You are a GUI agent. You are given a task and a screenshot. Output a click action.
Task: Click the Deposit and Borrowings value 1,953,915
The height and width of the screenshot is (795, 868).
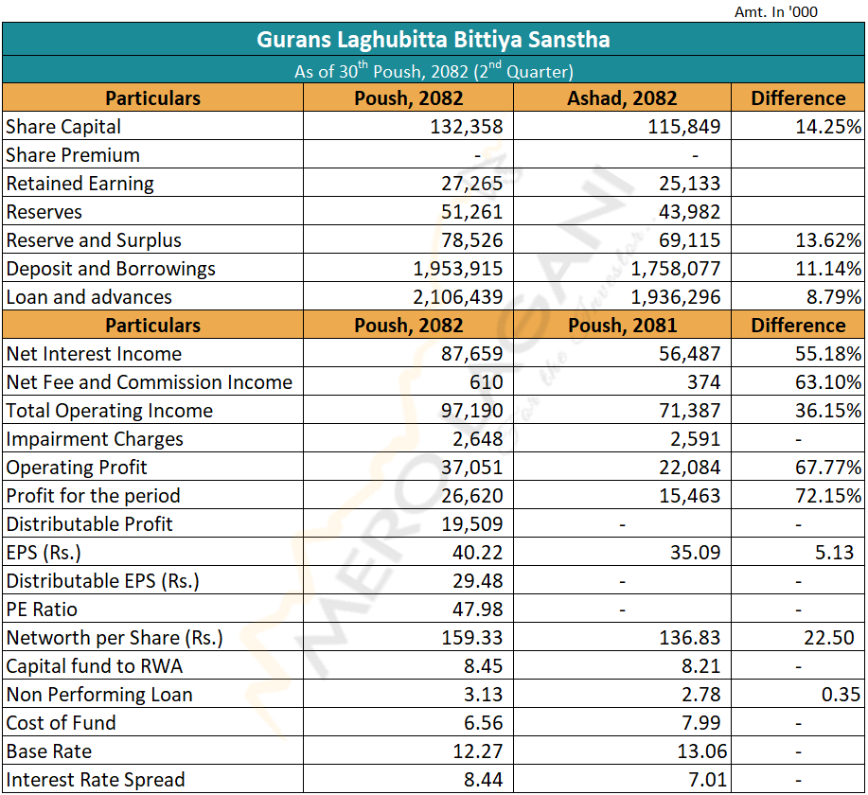click(x=458, y=269)
